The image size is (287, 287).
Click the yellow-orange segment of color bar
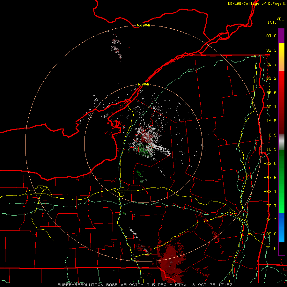click(282, 57)
